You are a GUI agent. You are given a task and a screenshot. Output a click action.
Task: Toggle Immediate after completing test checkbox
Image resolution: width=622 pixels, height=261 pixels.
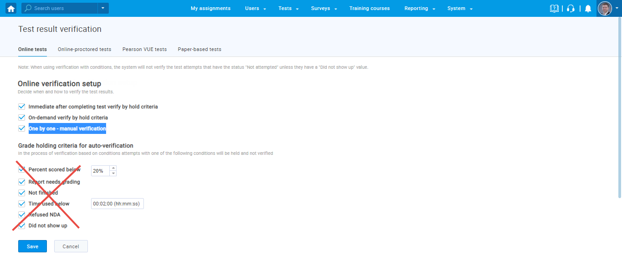(21, 107)
